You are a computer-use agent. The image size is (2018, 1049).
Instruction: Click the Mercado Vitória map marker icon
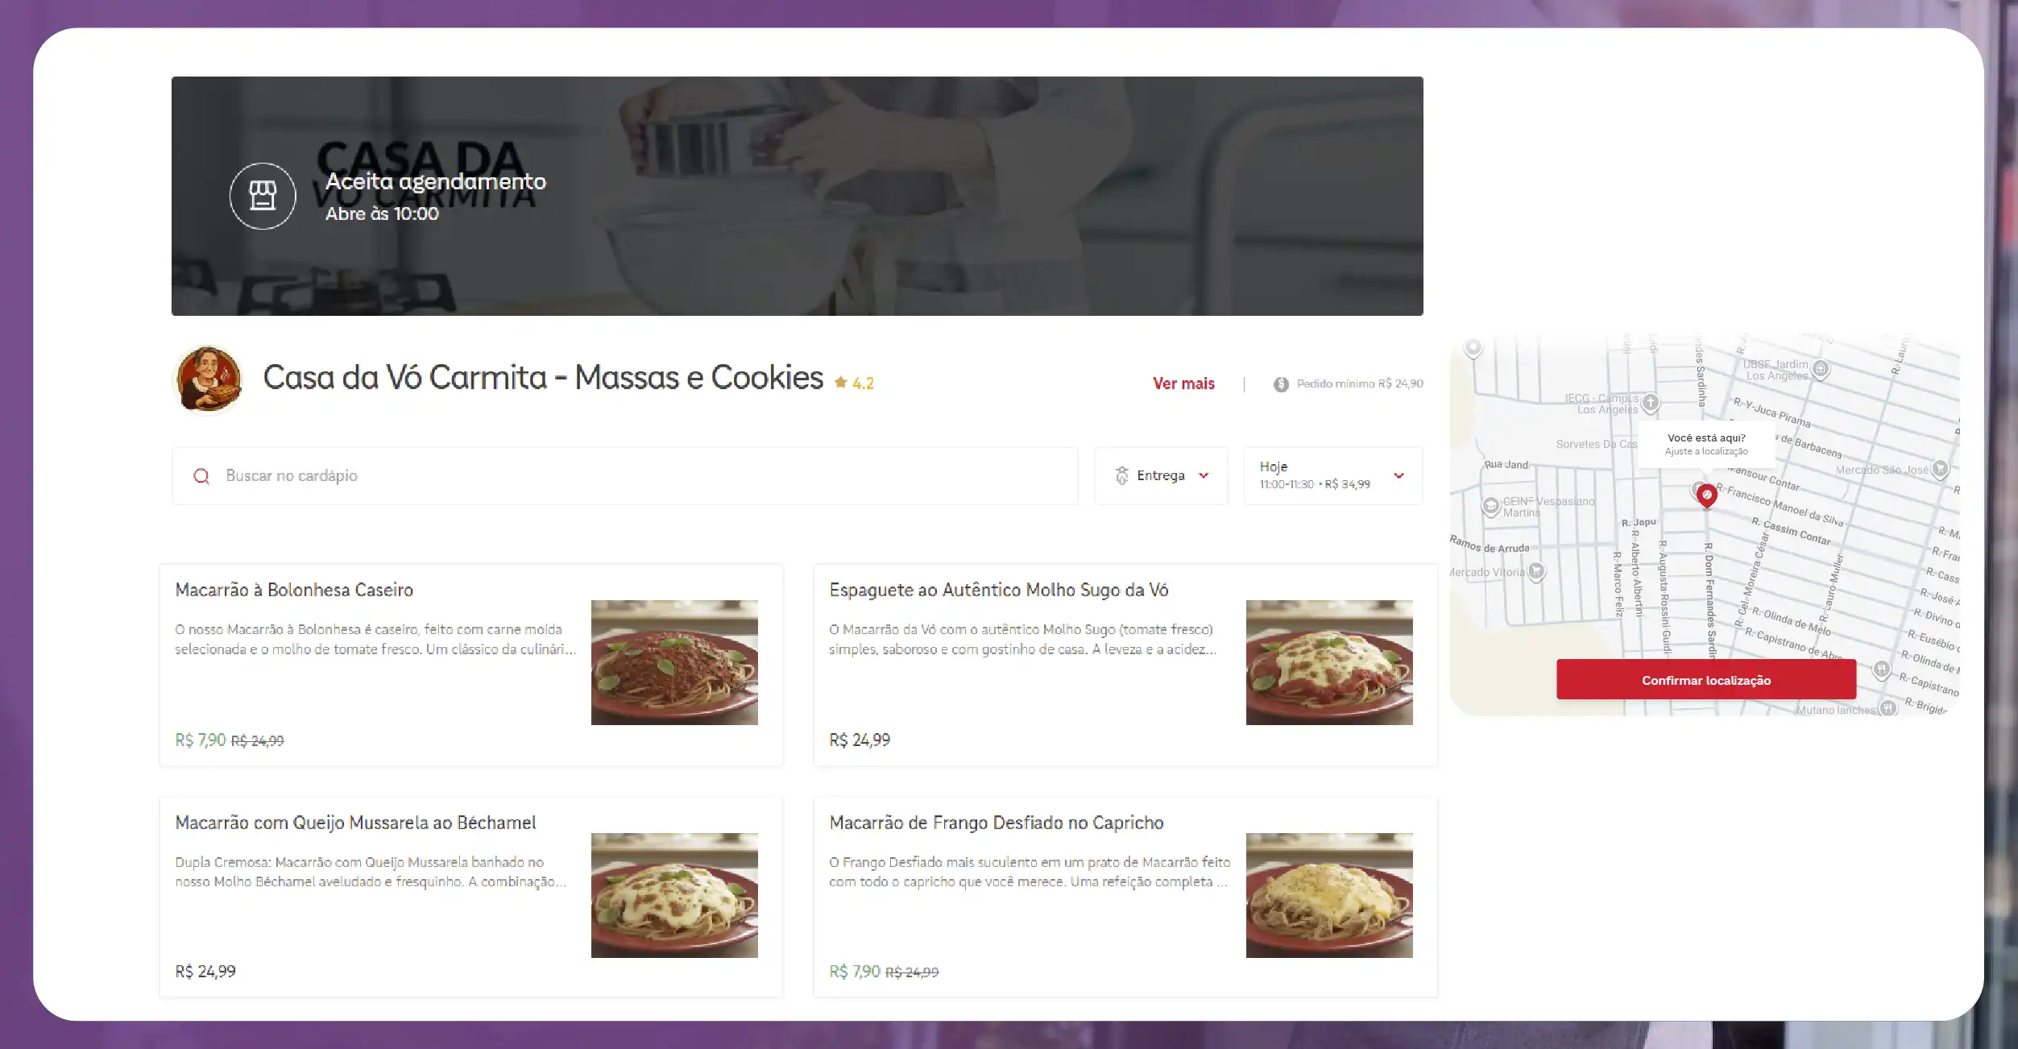pyautogui.click(x=1536, y=571)
